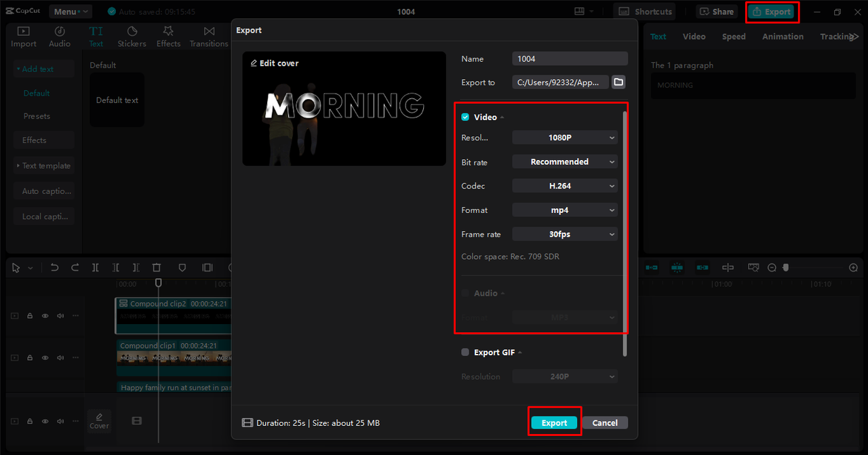Select the Default text thumbnail

[x=117, y=100]
